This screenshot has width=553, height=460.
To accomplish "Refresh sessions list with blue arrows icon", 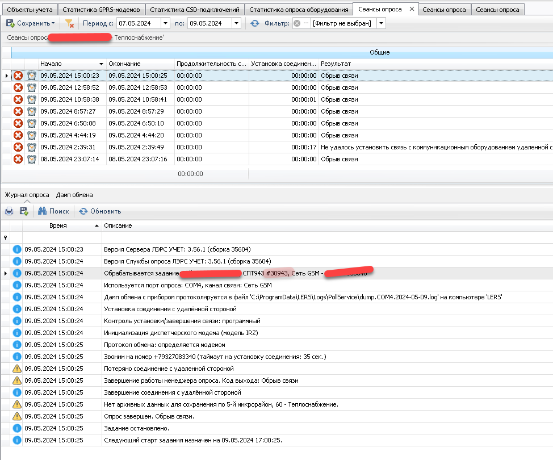I will [254, 24].
